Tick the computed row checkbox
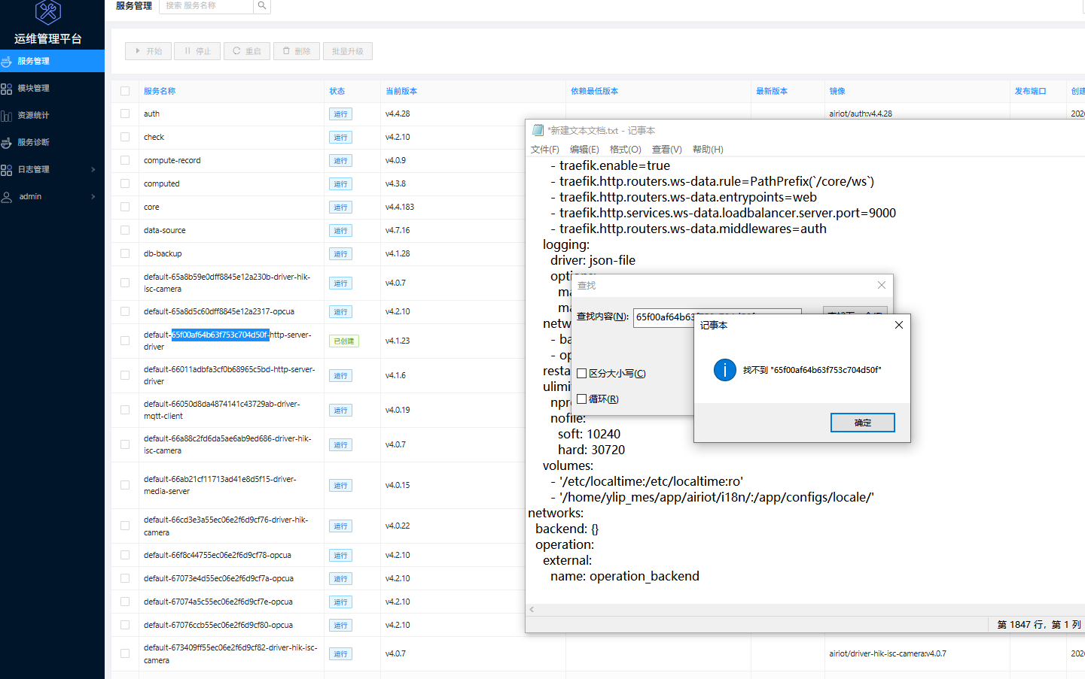1085x679 pixels. click(x=125, y=183)
